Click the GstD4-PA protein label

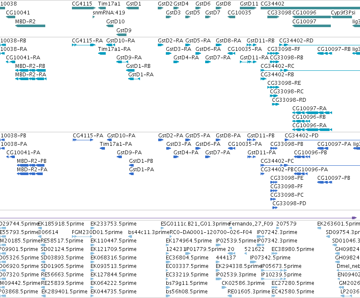tap(186, 153)
